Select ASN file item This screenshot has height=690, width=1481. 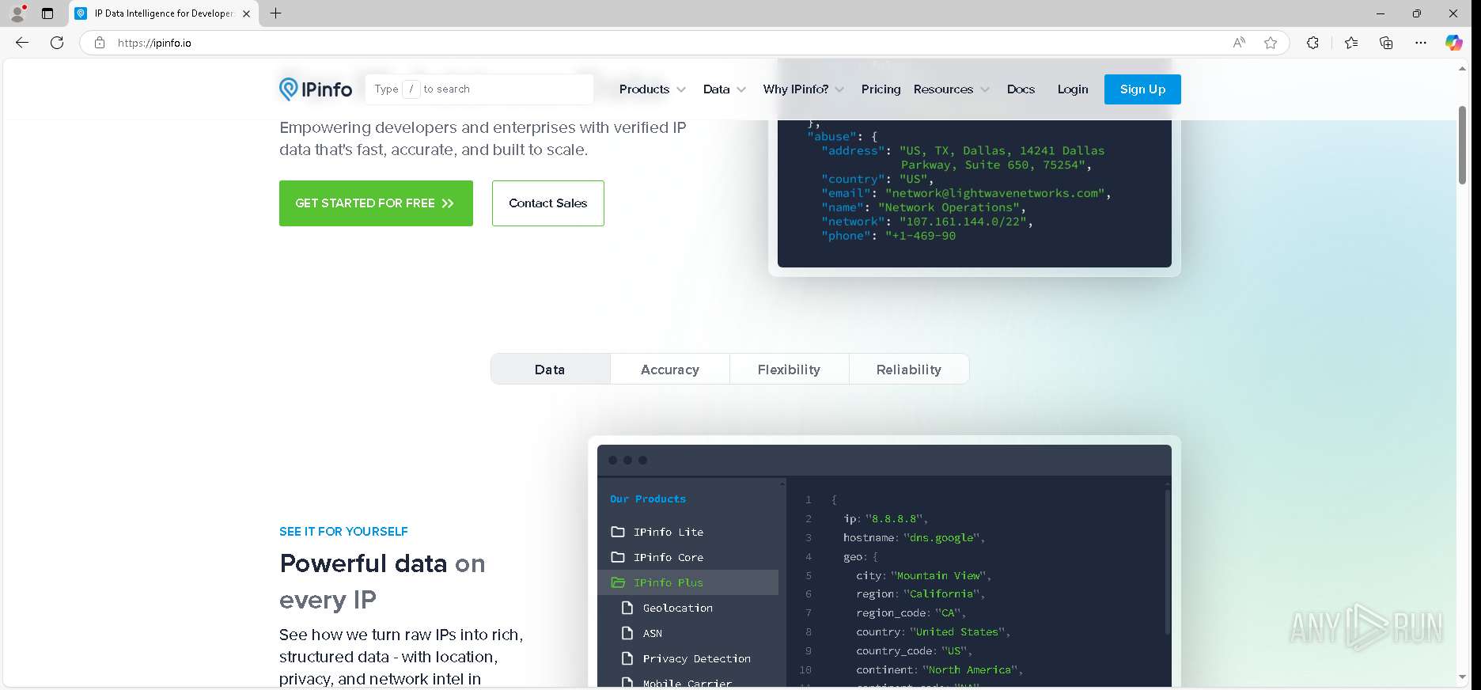click(653, 633)
